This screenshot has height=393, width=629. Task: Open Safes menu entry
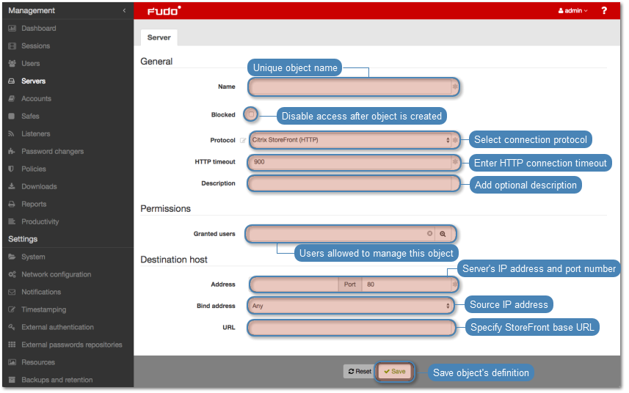pos(31,116)
